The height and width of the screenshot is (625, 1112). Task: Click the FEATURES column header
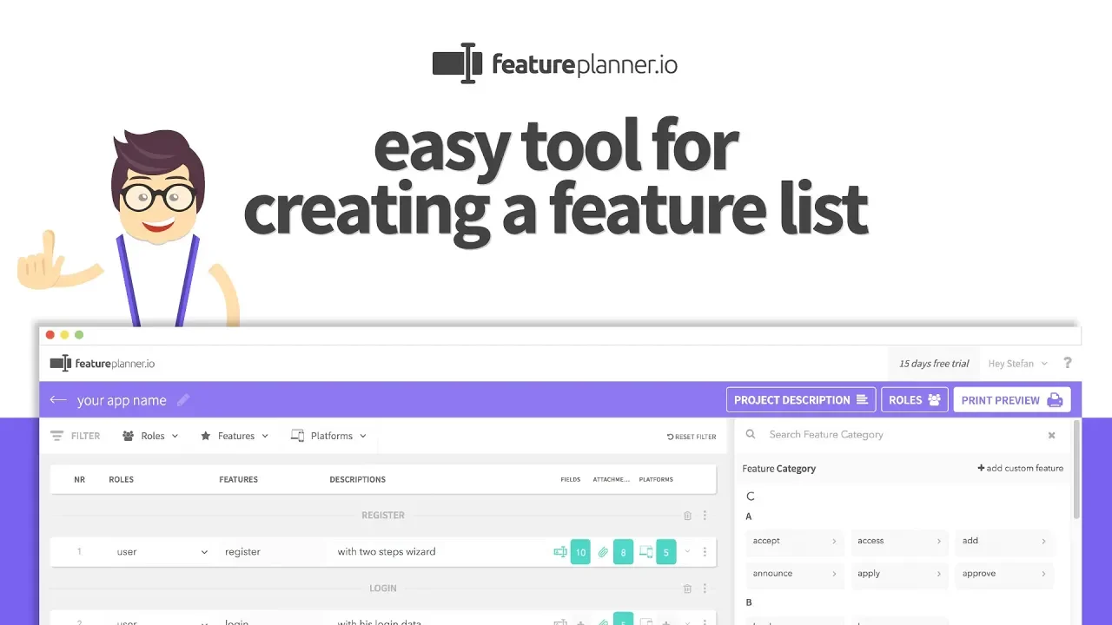pos(239,479)
